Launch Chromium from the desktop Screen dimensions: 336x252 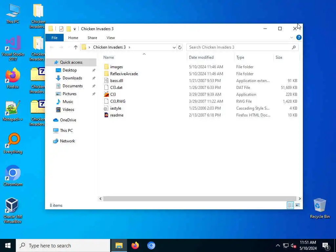13,175
